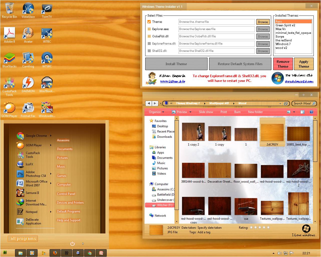Viewport: 321px width, 257px height.
Task: Open DeElevate Application in Start menu
Action: pyautogui.click(x=29, y=221)
